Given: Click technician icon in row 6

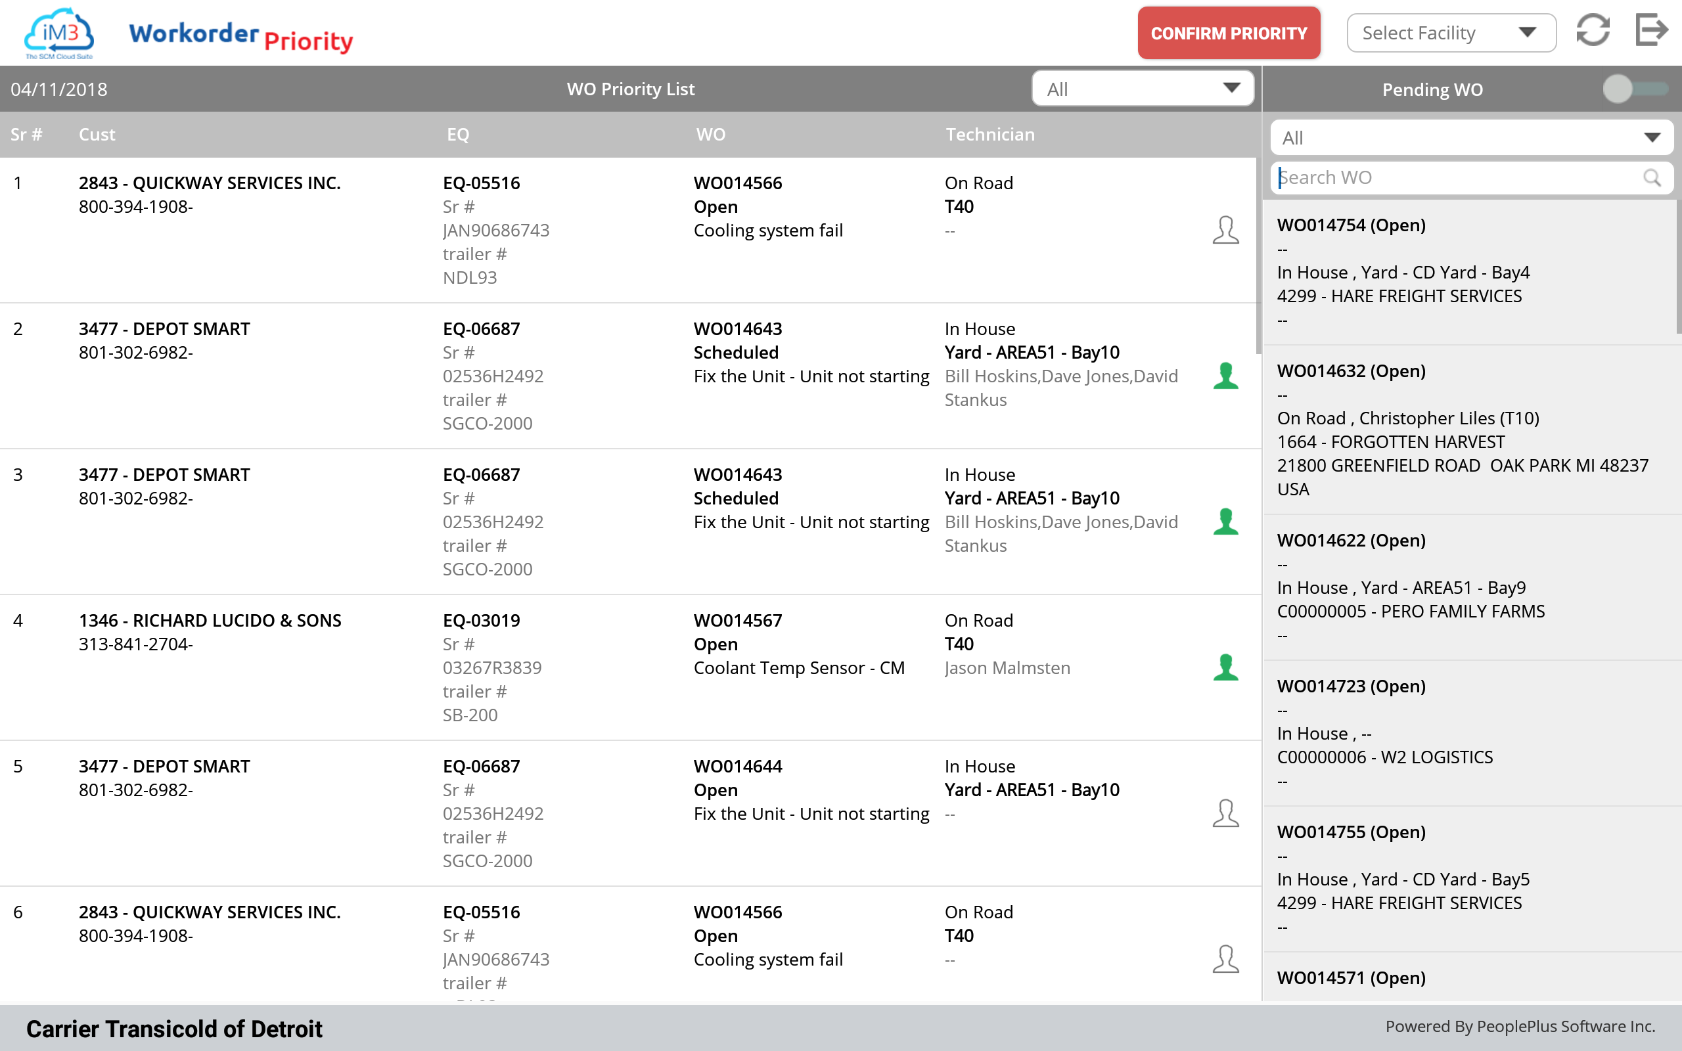Looking at the screenshot, I should 1225,959.
